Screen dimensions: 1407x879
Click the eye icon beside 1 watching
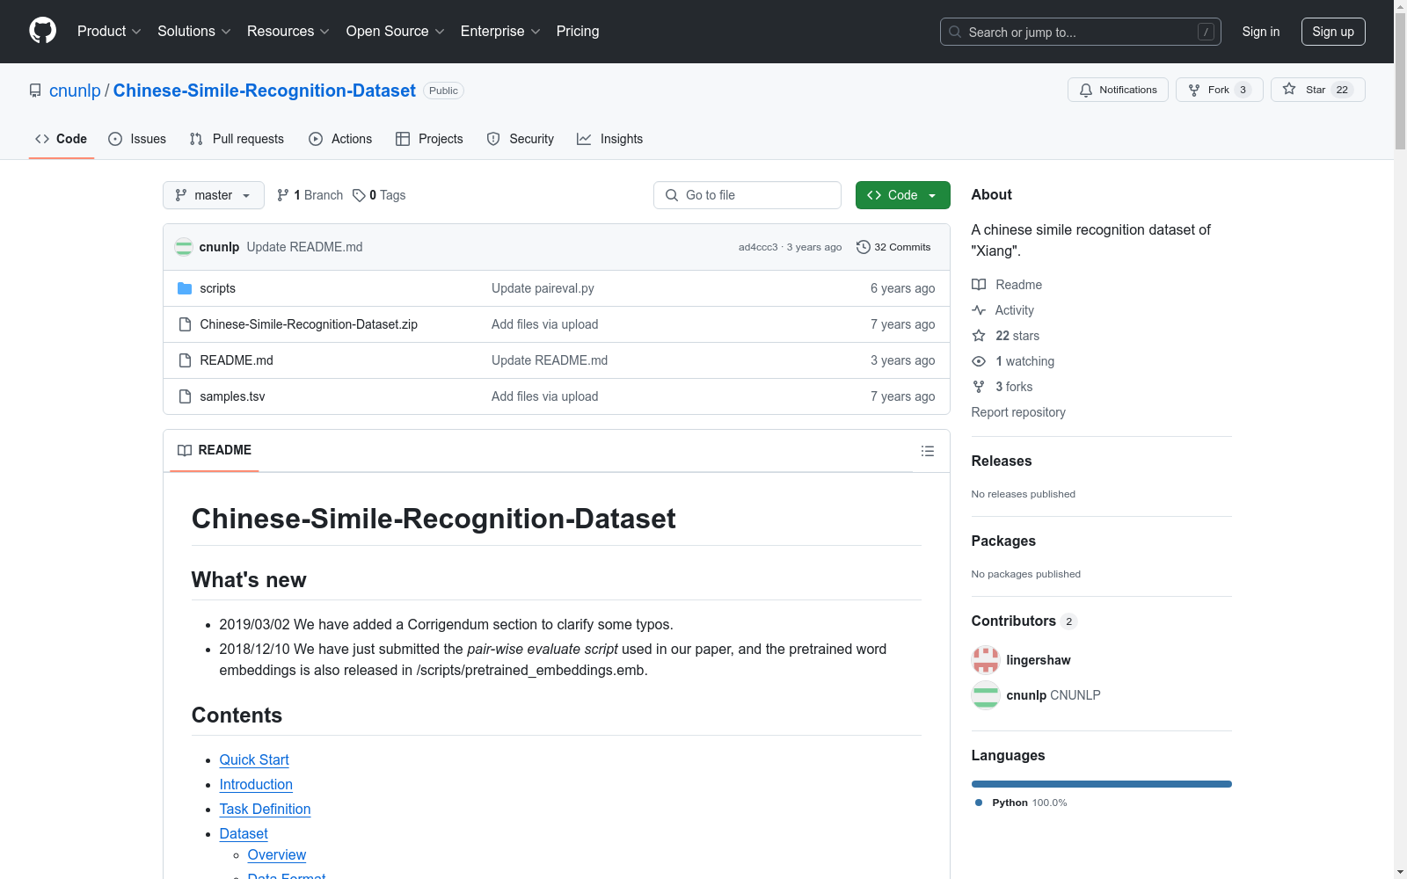tap(979, 361)
